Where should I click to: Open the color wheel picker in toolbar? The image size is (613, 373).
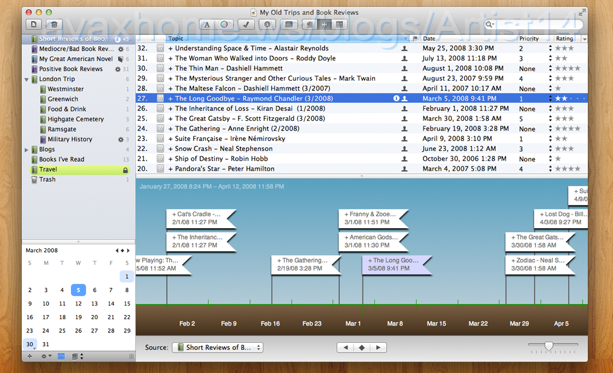[x=224, y=25]
